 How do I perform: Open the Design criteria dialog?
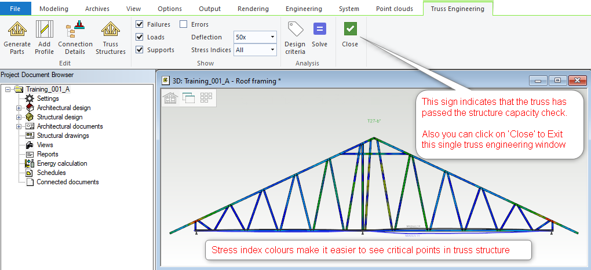(295, 30)
